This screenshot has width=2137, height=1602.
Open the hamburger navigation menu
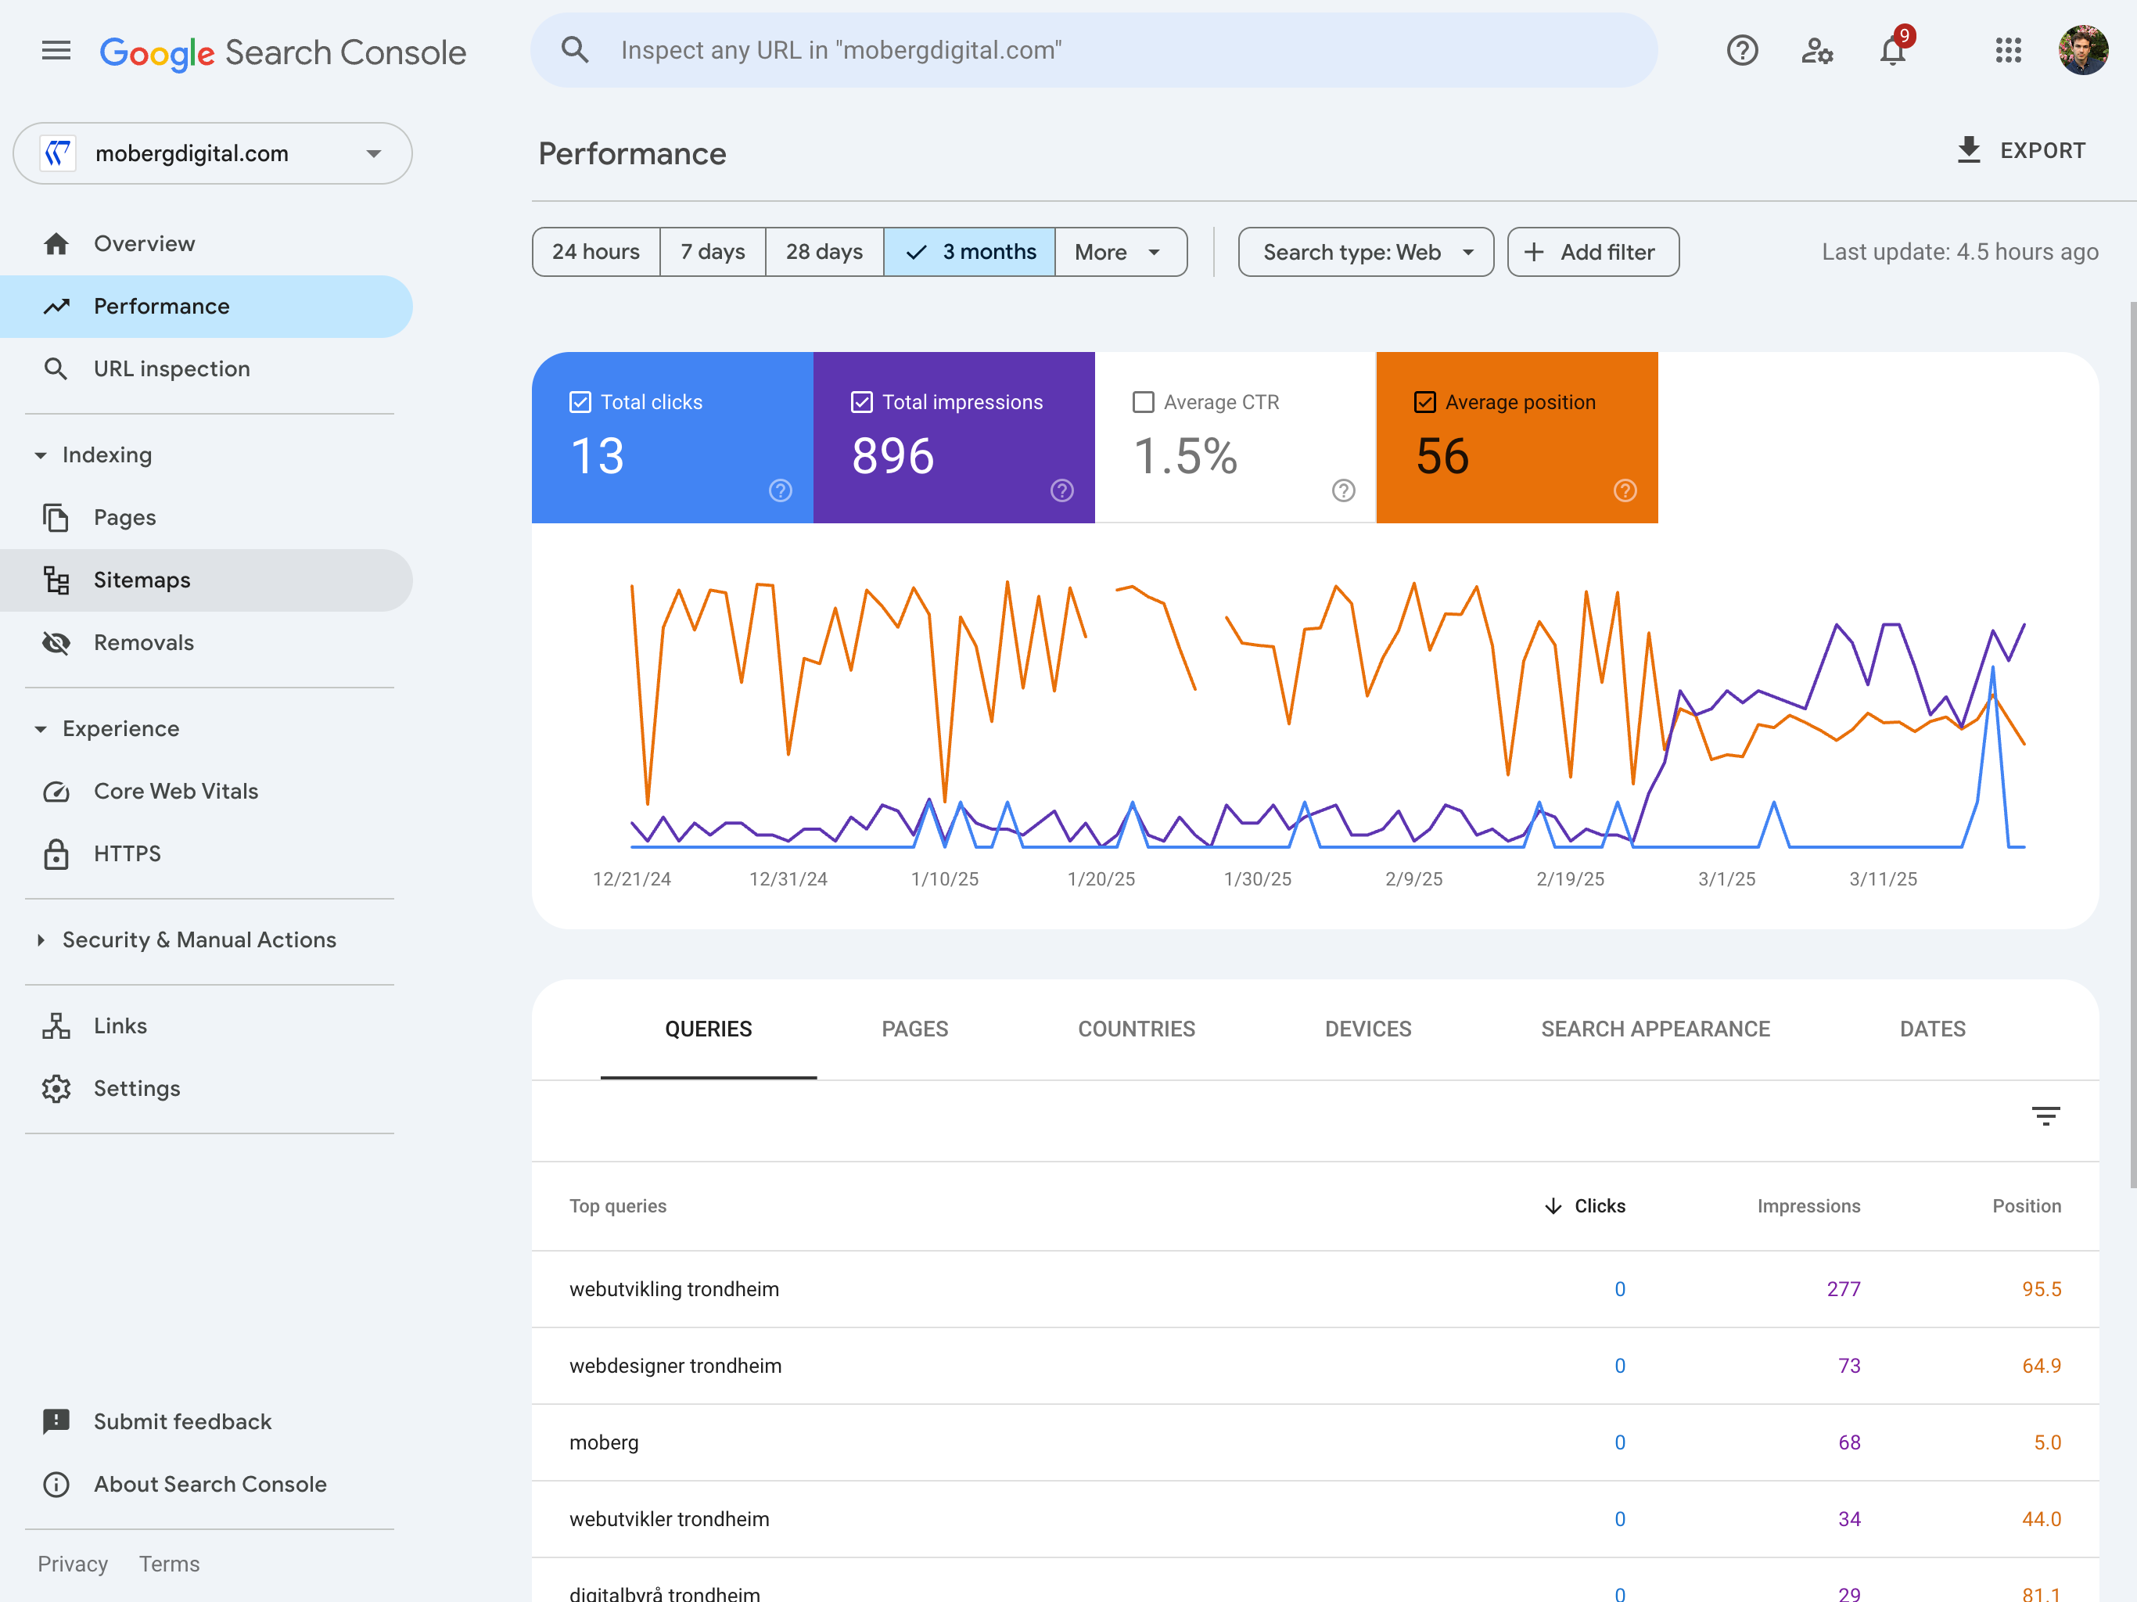tap(56, 50)
